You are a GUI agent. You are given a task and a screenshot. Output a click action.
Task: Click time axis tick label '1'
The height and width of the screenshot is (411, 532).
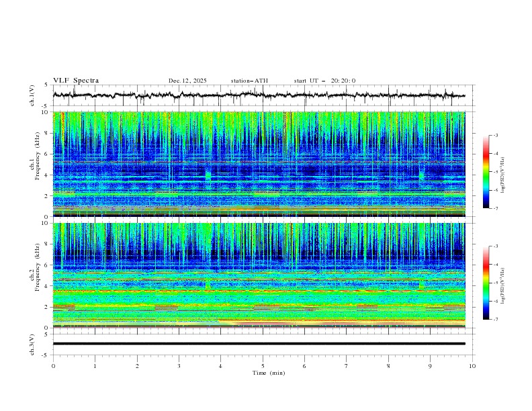click(95, 366)
